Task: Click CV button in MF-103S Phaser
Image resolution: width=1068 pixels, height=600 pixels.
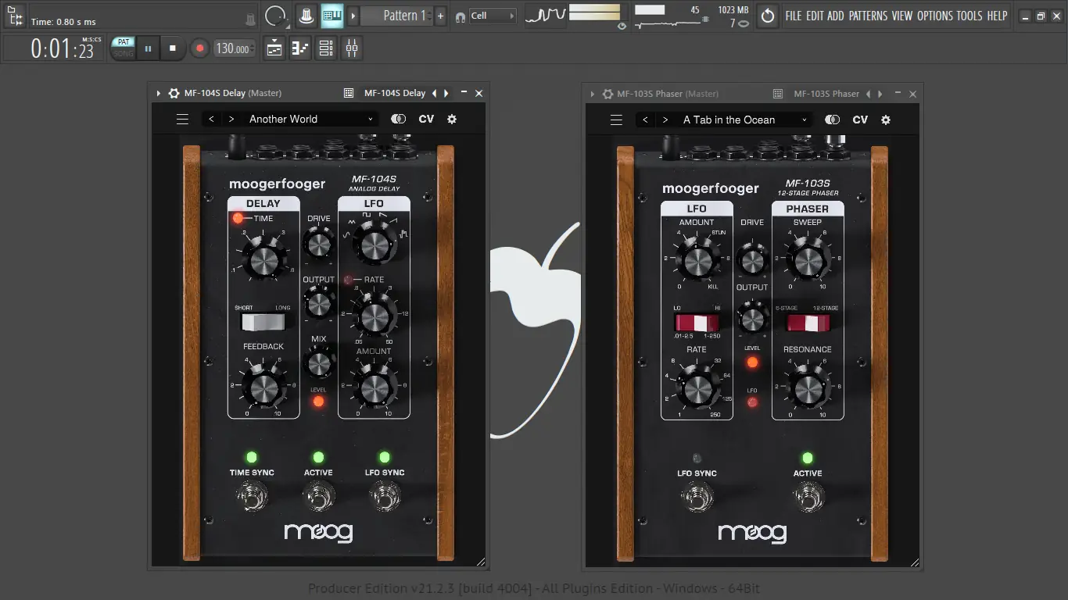Action: point(860,120)
